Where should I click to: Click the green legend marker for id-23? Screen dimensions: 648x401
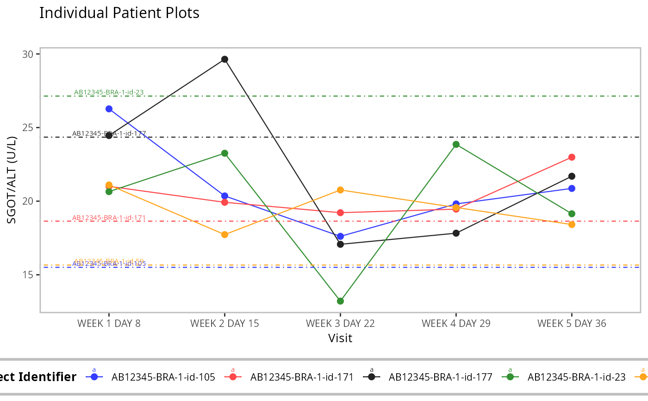pos(510,377)
